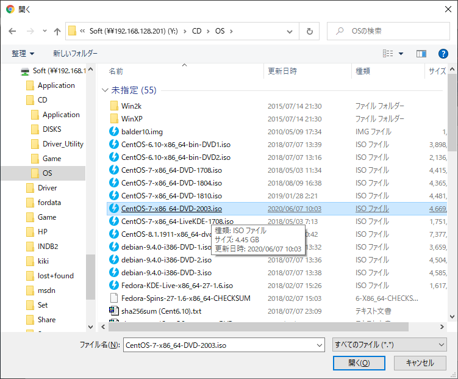
Task: Click CD in the address breadcrumb
Action: 196,31
